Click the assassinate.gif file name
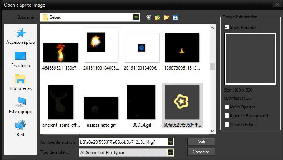Image resolution: width=283 pixels, height=160 pixels. click(101, 125)
